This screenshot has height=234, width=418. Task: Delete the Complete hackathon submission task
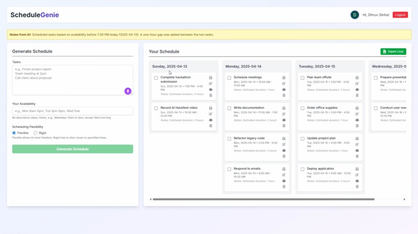[x=211, y=95]
